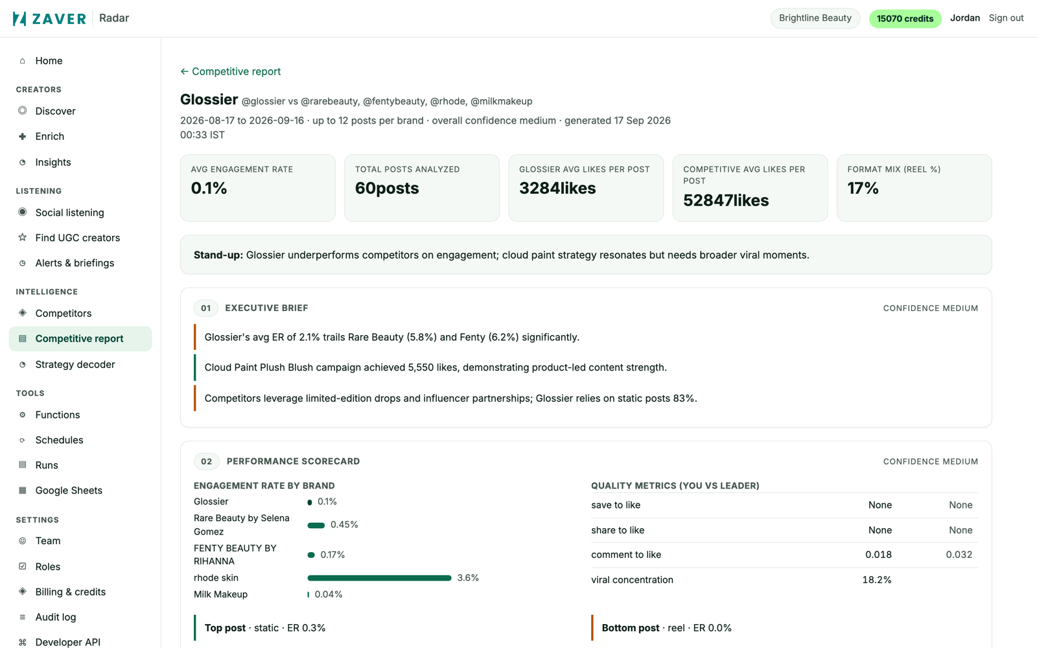Open the Jordan user profile

coord(964,18)
